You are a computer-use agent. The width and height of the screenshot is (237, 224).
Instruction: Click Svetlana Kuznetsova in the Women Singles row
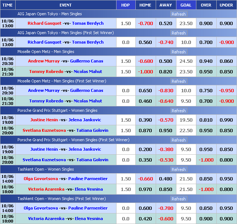point(44,130)
